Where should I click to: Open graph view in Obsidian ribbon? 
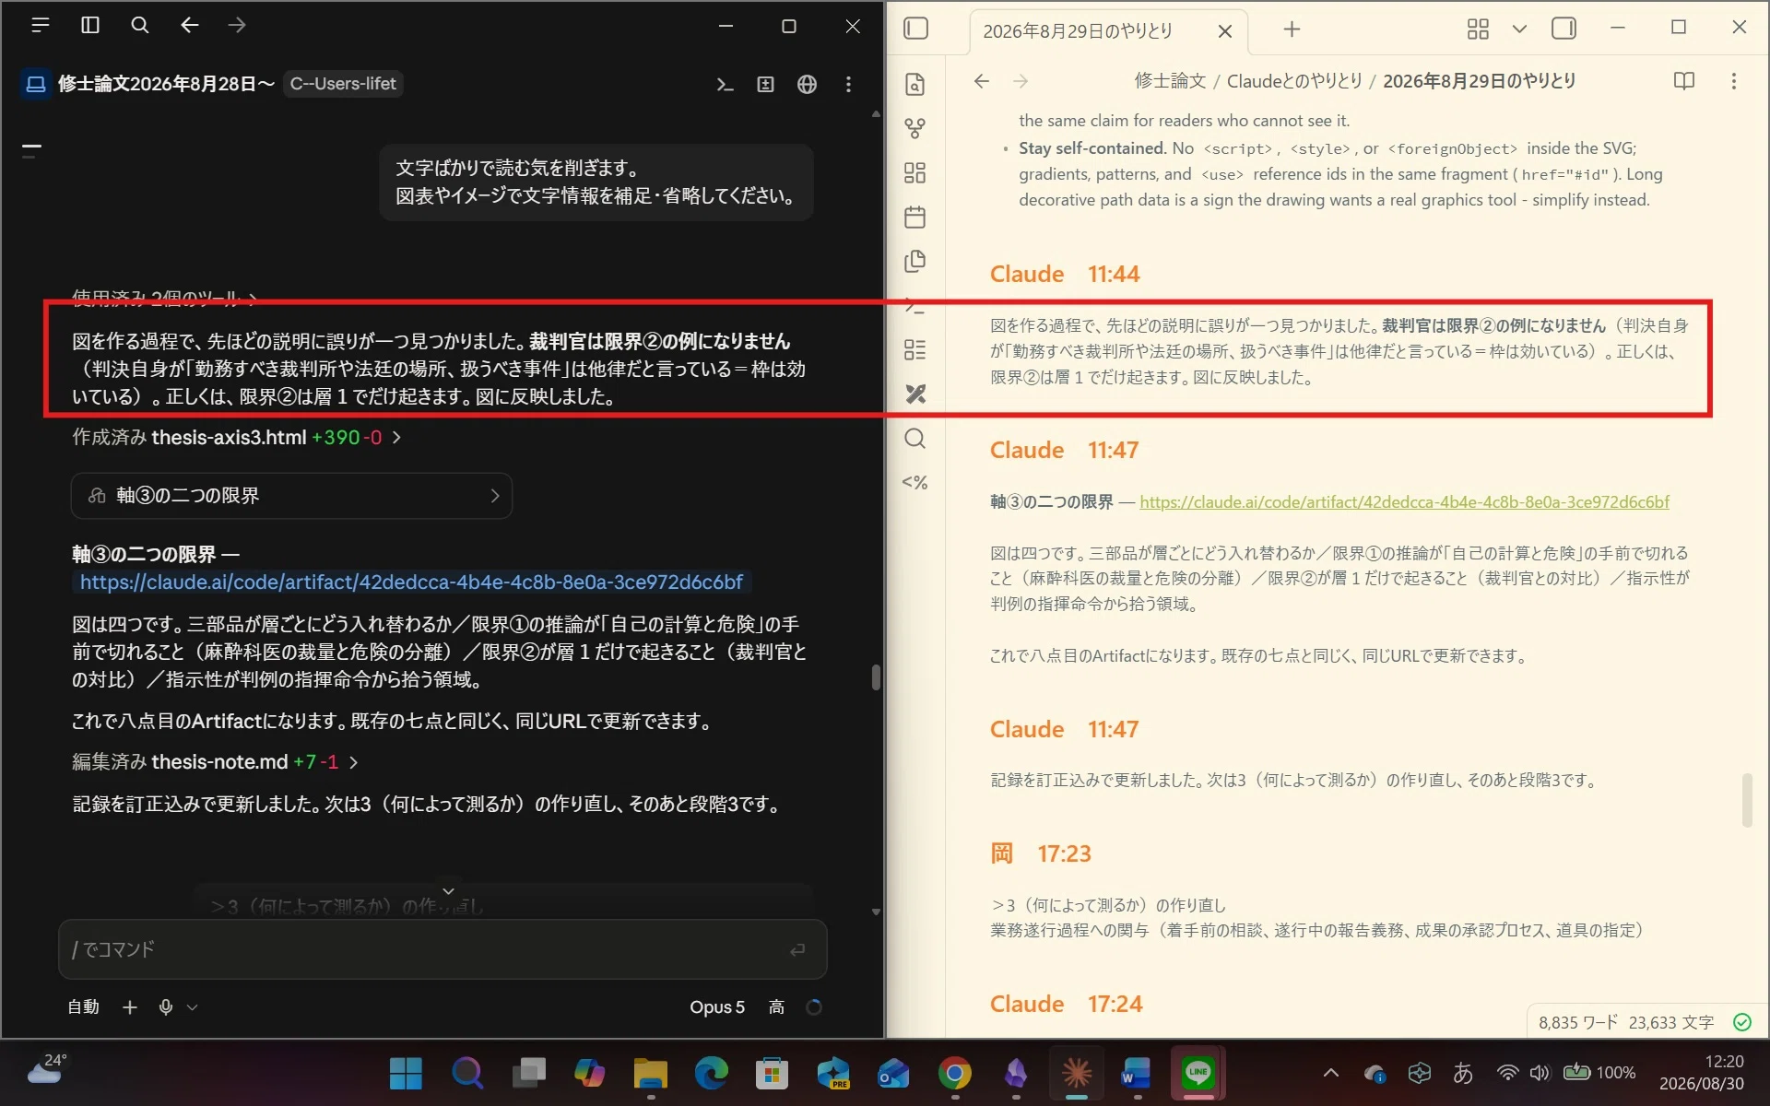[914, 129]
